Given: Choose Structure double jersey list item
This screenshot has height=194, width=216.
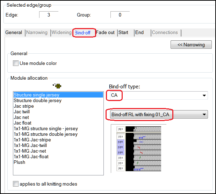Looking at the screenshot, I should coord(37,101).
